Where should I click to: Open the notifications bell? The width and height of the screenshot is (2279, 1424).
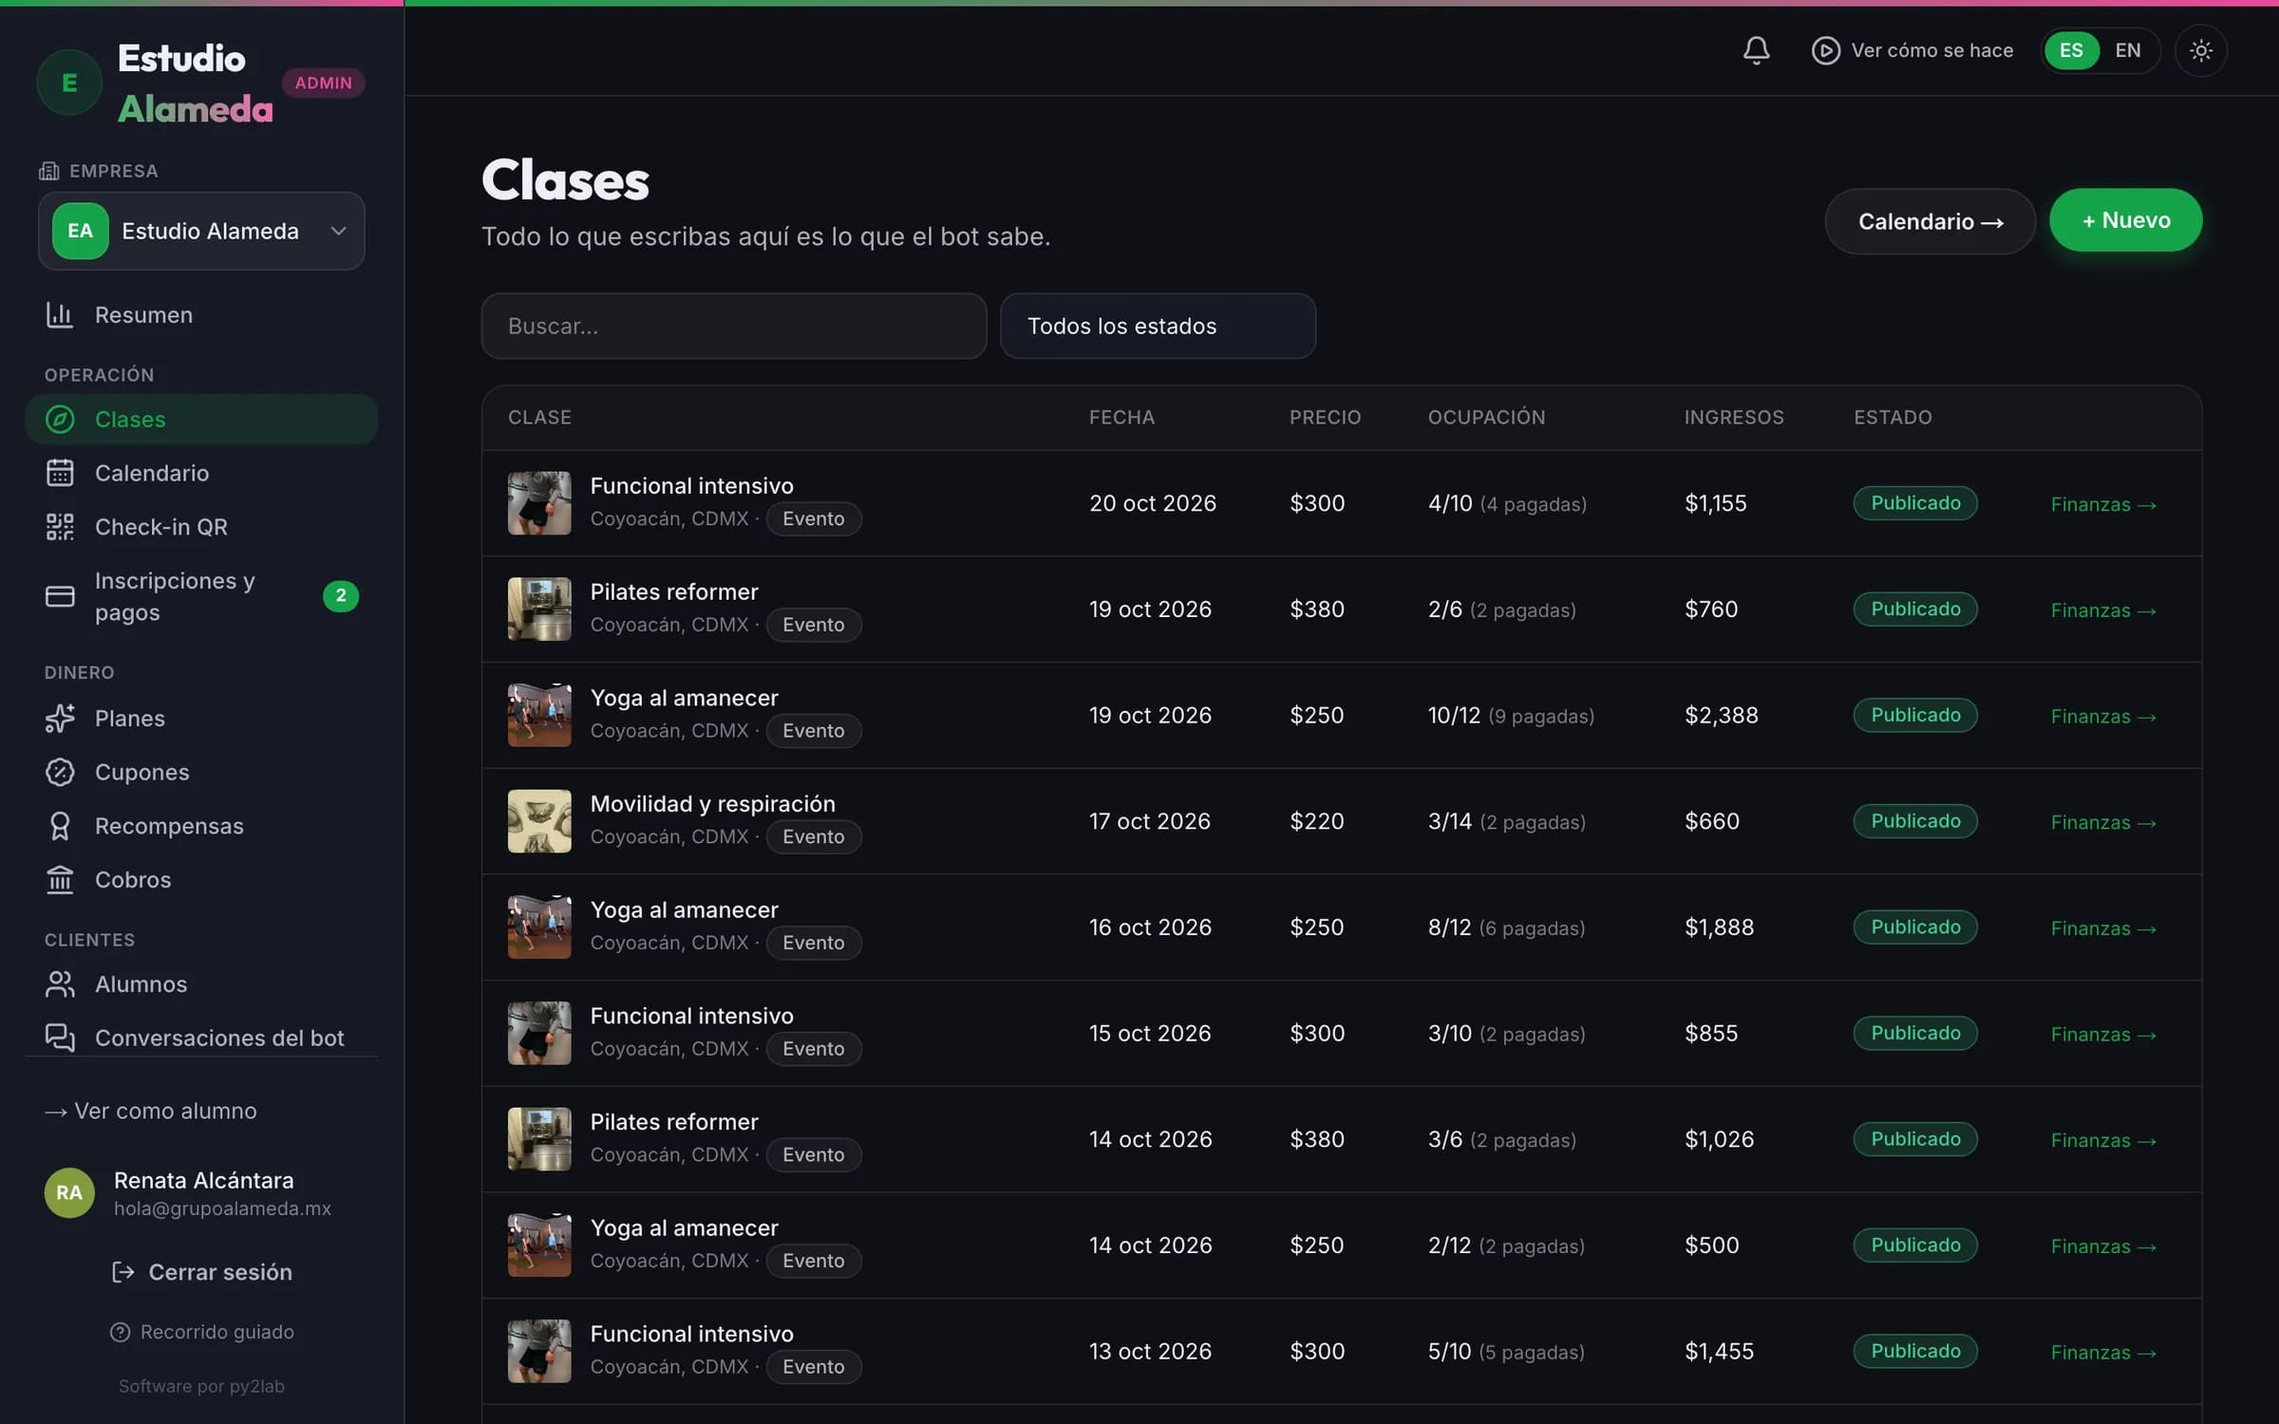pos(1756,50)
